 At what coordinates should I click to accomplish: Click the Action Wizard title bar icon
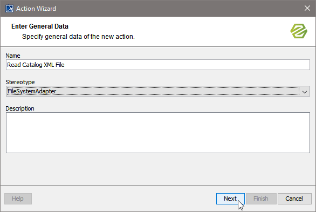click(9, 9)
